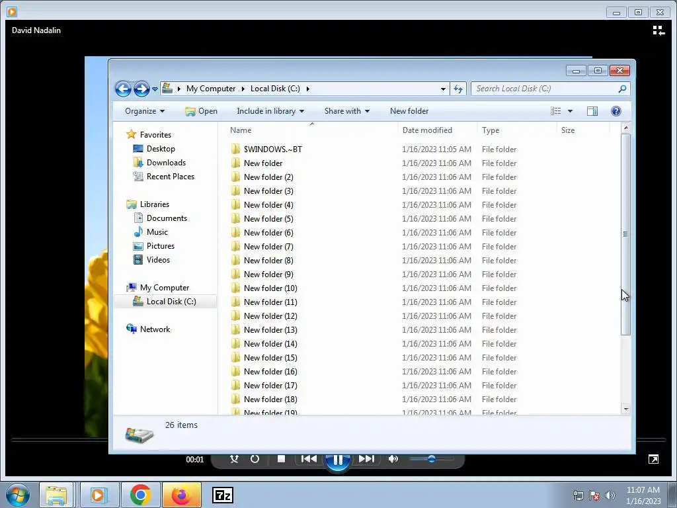Skip to the previous track in the media player
Image resolution: width=677 pixels, height=508 pixels.
(x=309, y=459)
